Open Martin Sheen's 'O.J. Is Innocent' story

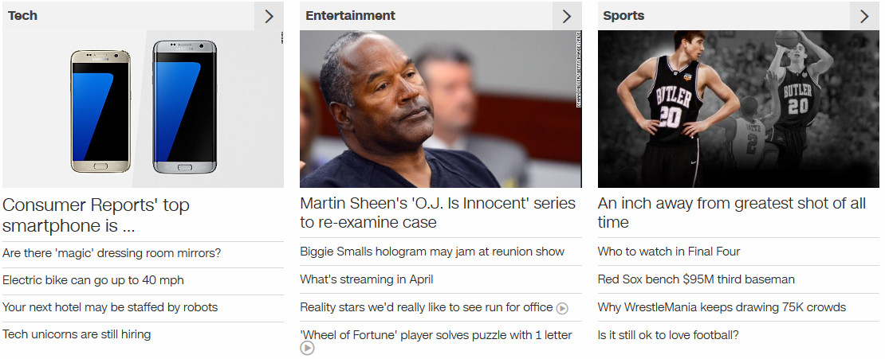(x=438, y=213)
